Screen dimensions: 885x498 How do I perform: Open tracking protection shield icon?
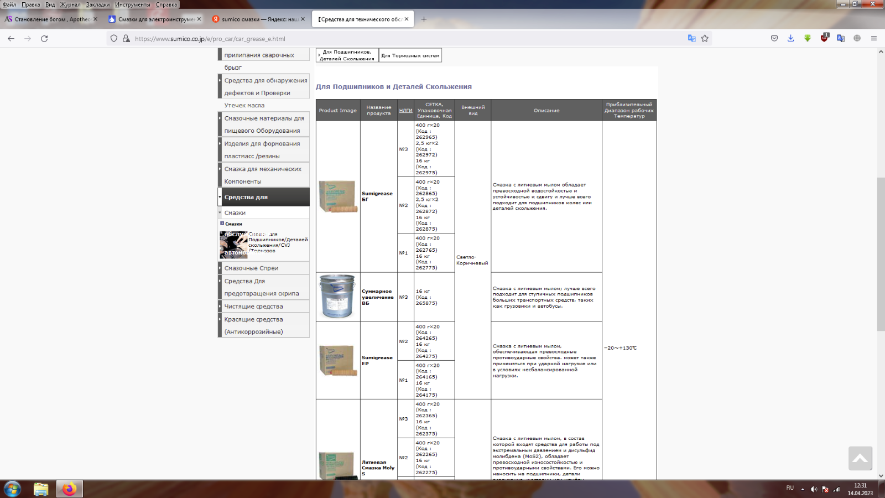point(114,39)
